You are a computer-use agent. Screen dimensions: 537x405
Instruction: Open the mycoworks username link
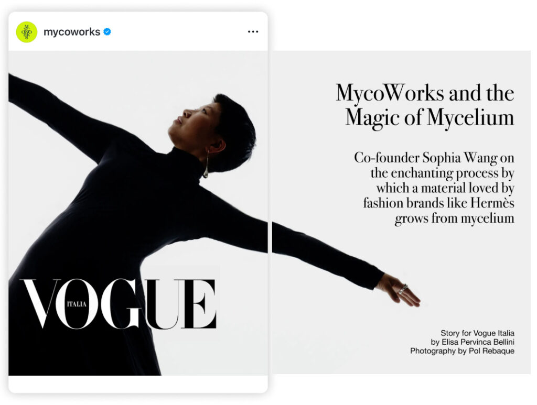tap(71, 32)
